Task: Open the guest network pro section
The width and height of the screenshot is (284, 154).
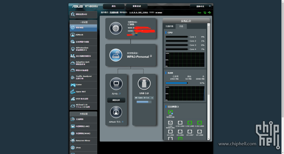Action: coord(83,42)
